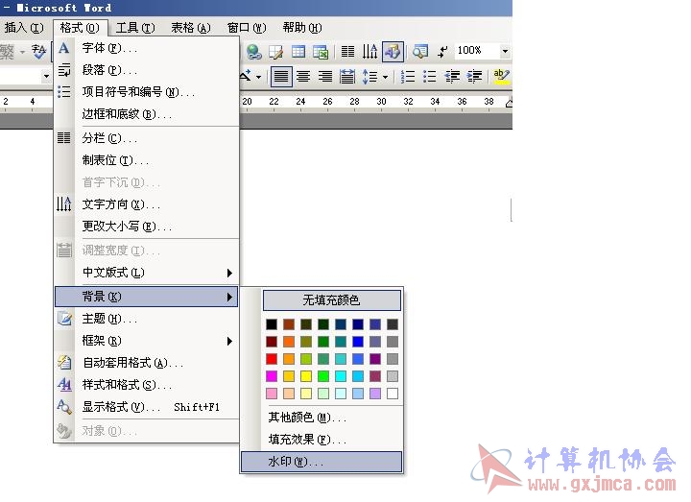The width and height of the screenshot is (691, 502).
Task: Click the No Fill (无填充颜色) button
Action: (x=332, y=300)
